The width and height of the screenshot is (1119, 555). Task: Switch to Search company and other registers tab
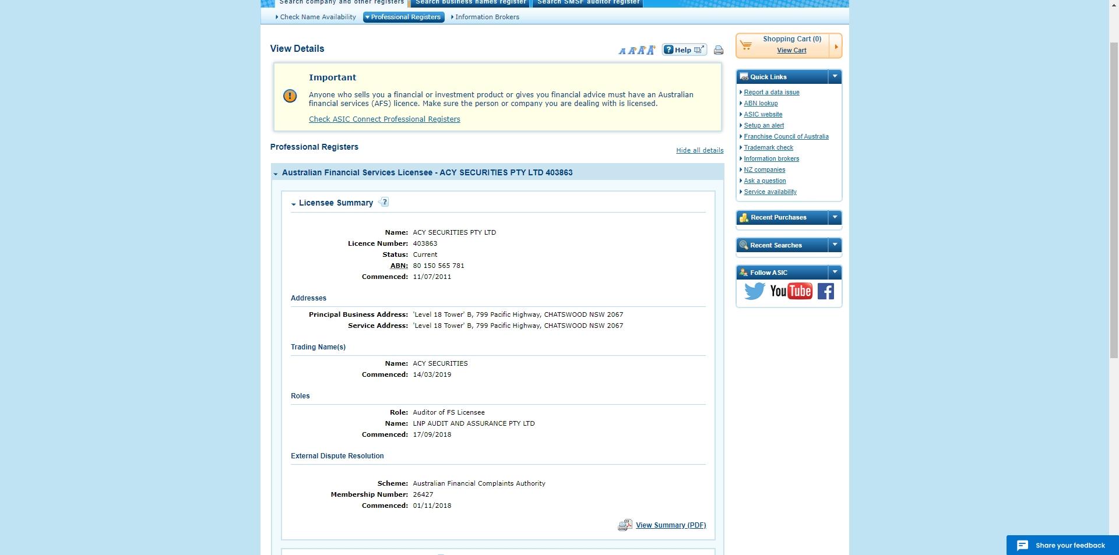[341, 3]
